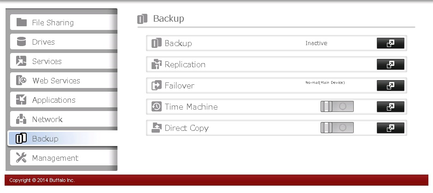This screenshot has height=193, width=433.
Task: Toggle the Time Machine switch
Action: pos(337,107)
